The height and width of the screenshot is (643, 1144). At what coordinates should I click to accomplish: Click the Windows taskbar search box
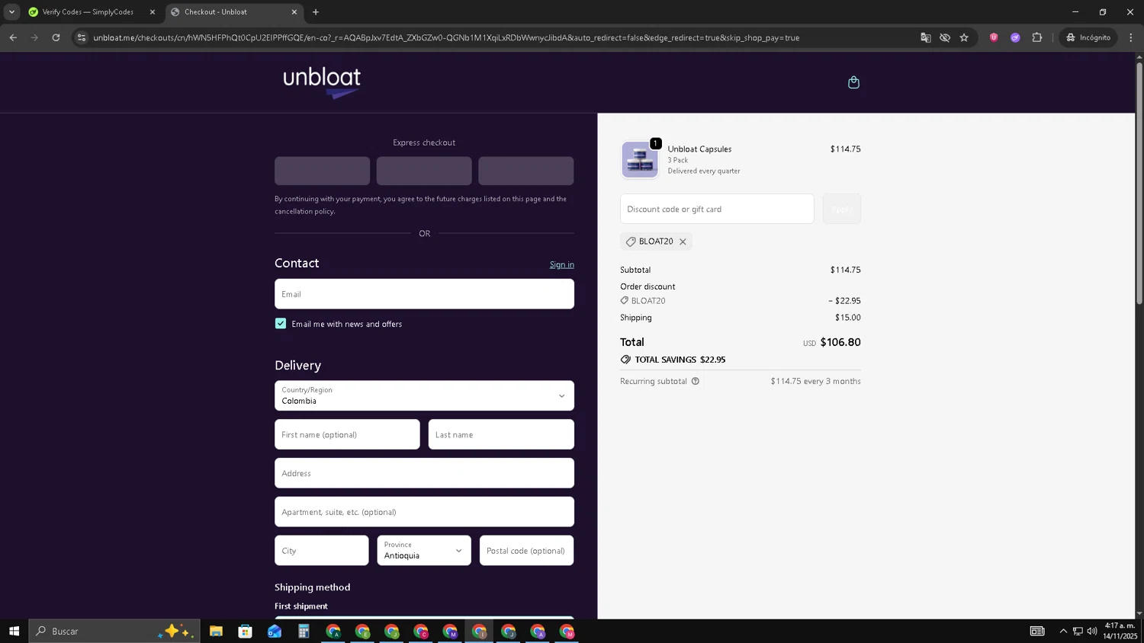(x=114, y=631)
